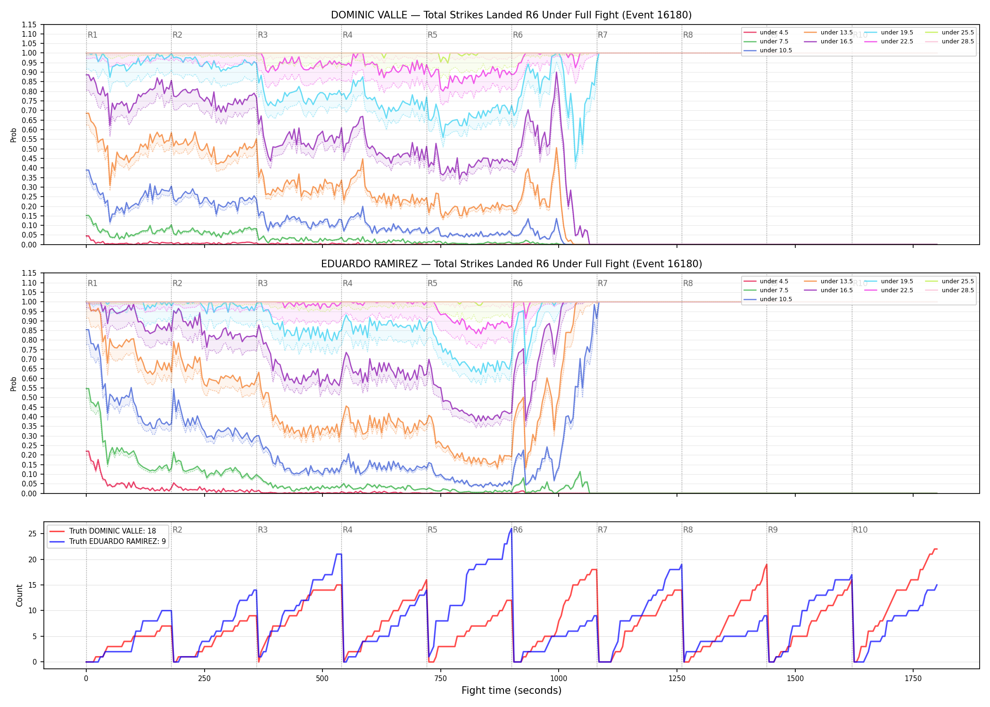Click the R2 round marker in the Count chart
990x707 pixels.
click(x=177, y=530)
